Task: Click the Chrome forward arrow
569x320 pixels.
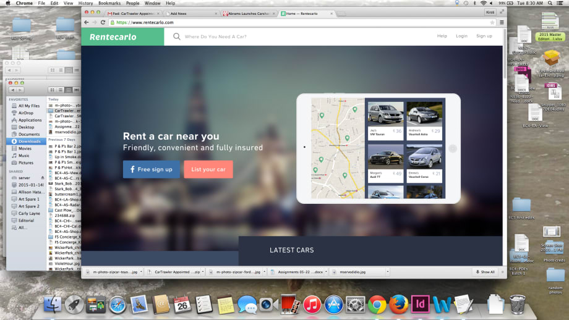Action: coord(95,22)
